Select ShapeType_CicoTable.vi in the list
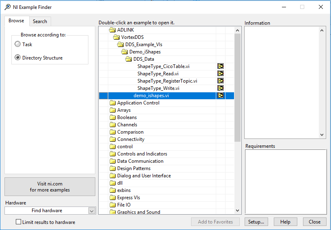Image resolution: width=331 pixels, height=230 pixels. pos(166,66)
